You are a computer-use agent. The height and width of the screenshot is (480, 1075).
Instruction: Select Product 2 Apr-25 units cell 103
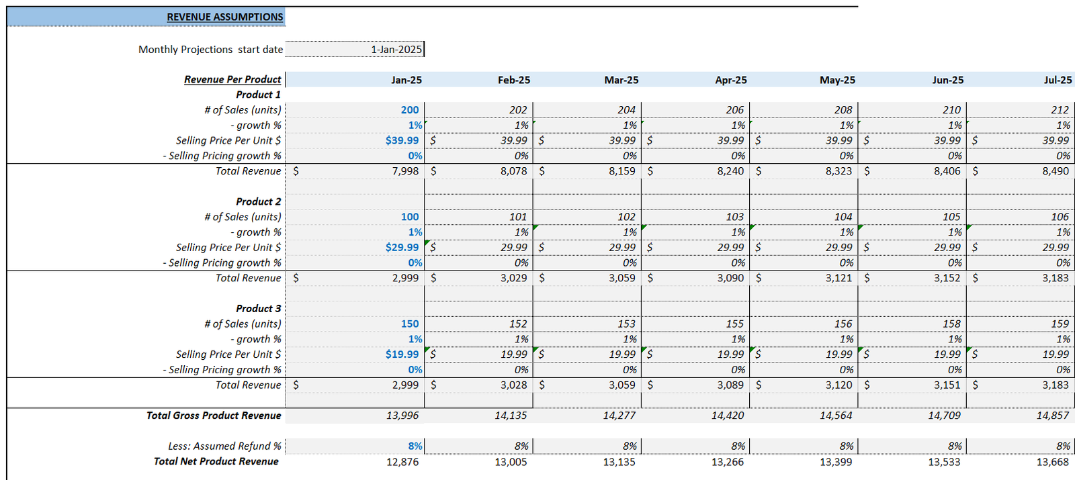coord(734,217)
